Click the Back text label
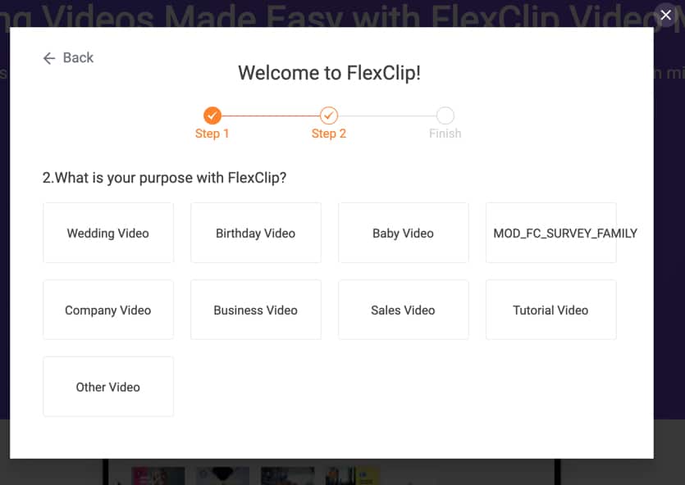Image resolution: width=685 pixels, height=485 pixels. pyautogui.click(x=77, y=57)
